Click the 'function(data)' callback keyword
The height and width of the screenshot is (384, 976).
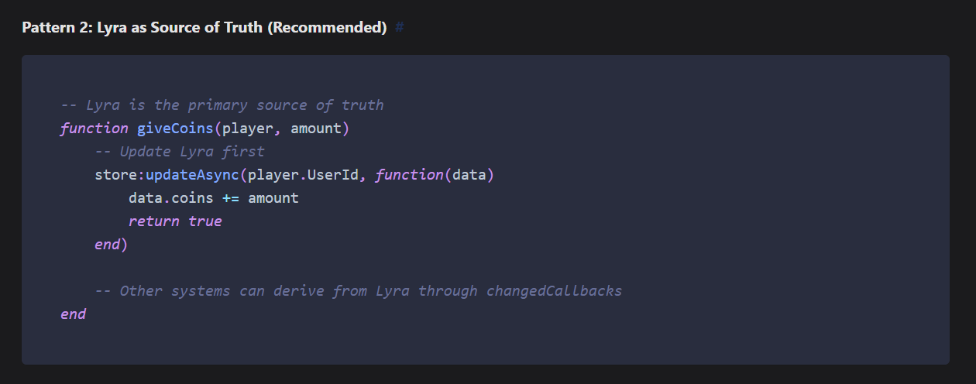click(408, 175)
